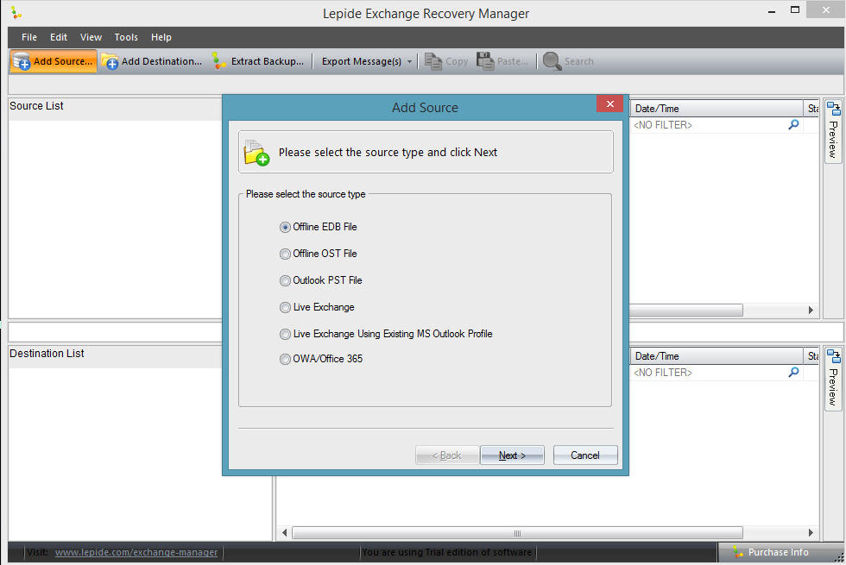This screenshot has height=565, width=846.
Task: Click the upper Date/Time column header
Action: 716,109
